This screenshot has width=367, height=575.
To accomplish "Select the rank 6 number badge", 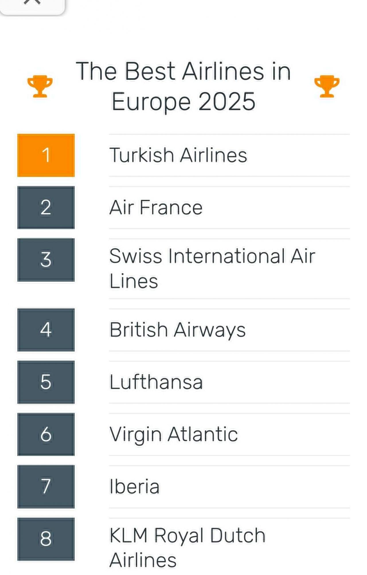I will pos(46,434).
